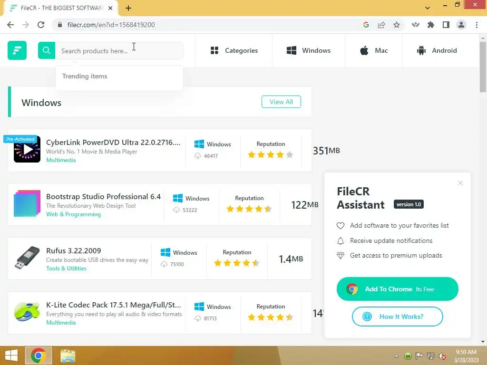487x365 pixels.
Task: Open Chrome extensions puzzle icon
Action: (x=430, y=25)
